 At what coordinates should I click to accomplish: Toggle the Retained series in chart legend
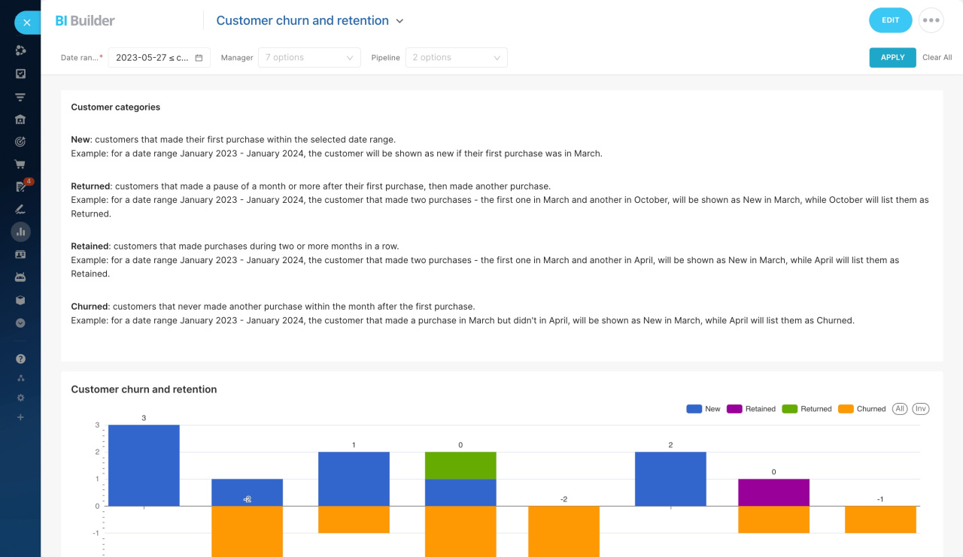coord(751,409)
